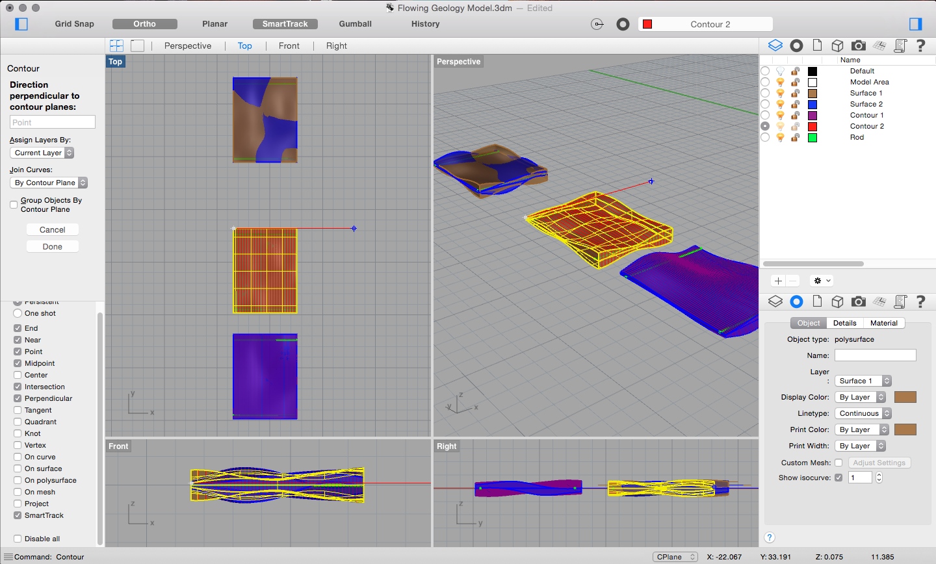Screen dimensions: 936x564
Task: Open object Layer dropdown showing Surface 1
Action: pyautogui.click(x=863, y=381)
